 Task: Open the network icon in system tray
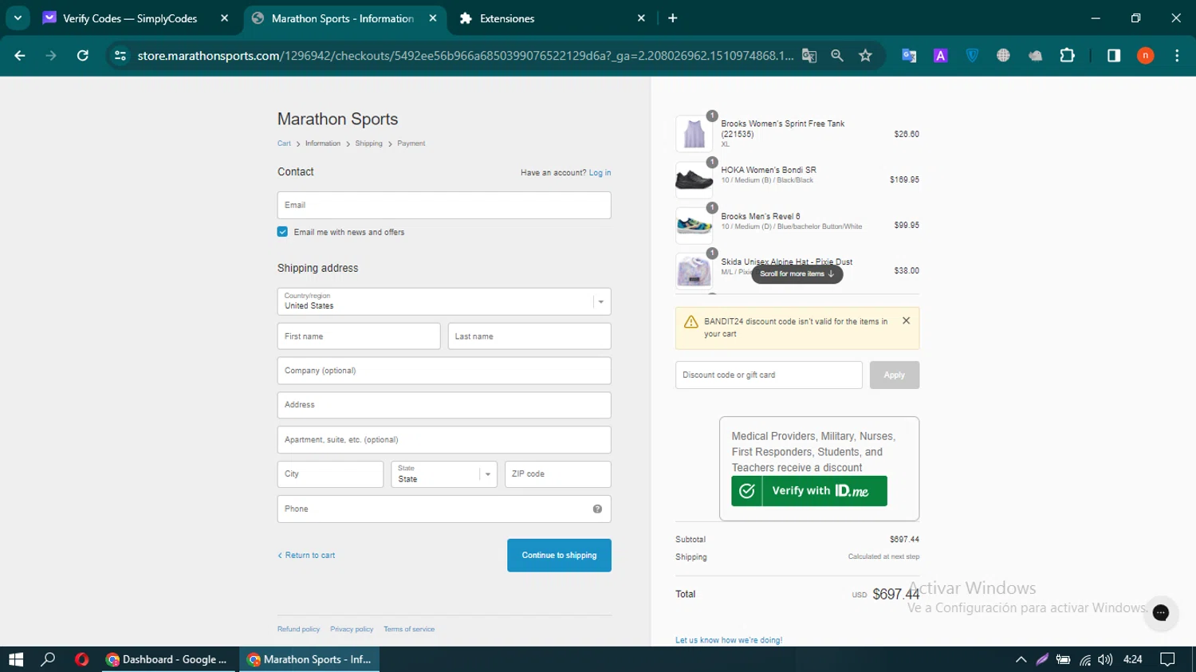pyautogui.click(x=1085, y=659)
